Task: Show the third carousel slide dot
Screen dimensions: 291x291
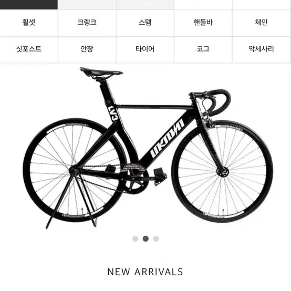Action: [x=156, y=238]
